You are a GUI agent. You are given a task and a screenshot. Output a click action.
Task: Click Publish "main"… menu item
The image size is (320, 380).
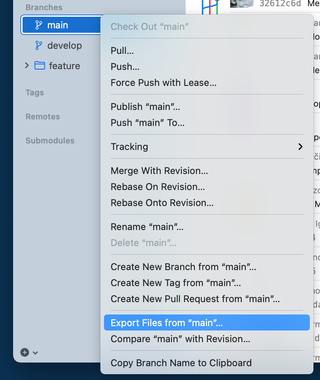coord(145,107)
